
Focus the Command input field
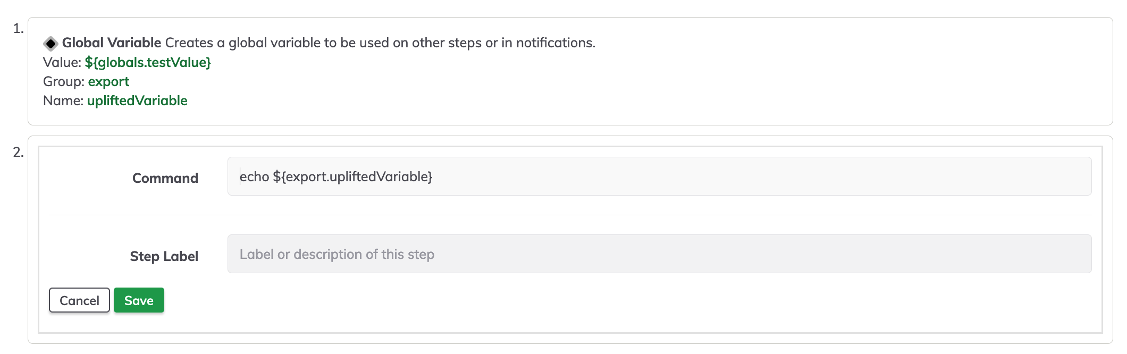tap(659, 176)
